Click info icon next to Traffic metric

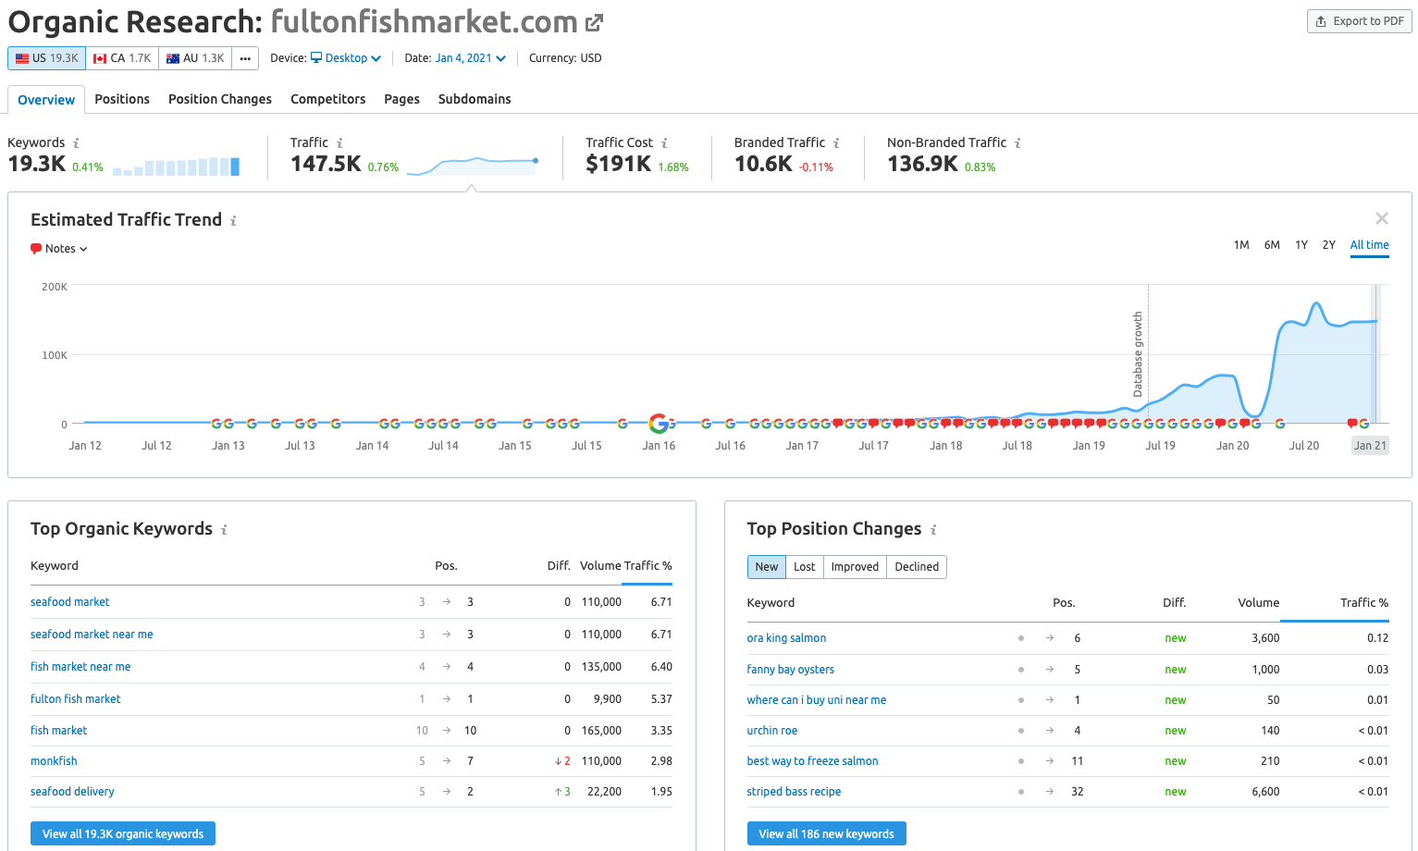339,143
